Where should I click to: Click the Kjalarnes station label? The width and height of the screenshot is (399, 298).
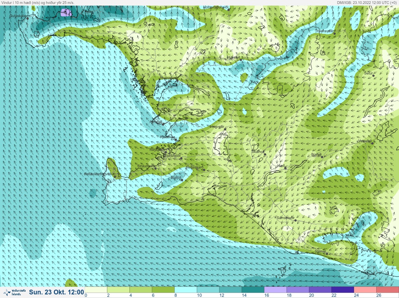[168, 137]
